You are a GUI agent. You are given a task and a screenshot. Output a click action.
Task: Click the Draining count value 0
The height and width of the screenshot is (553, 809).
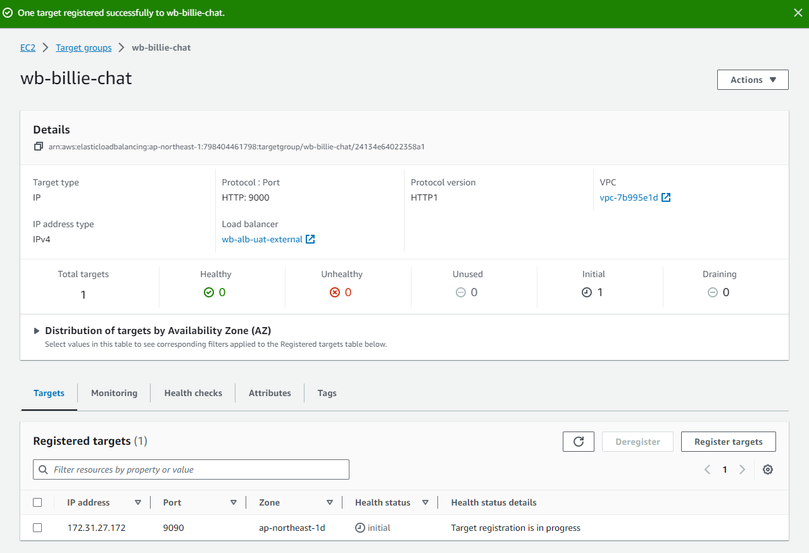(726, 292)
